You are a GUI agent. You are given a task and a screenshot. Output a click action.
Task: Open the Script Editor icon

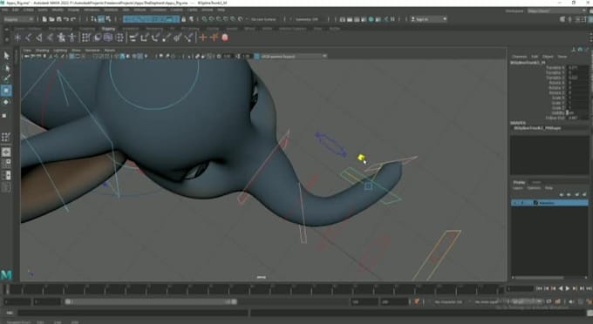point(590,313)
